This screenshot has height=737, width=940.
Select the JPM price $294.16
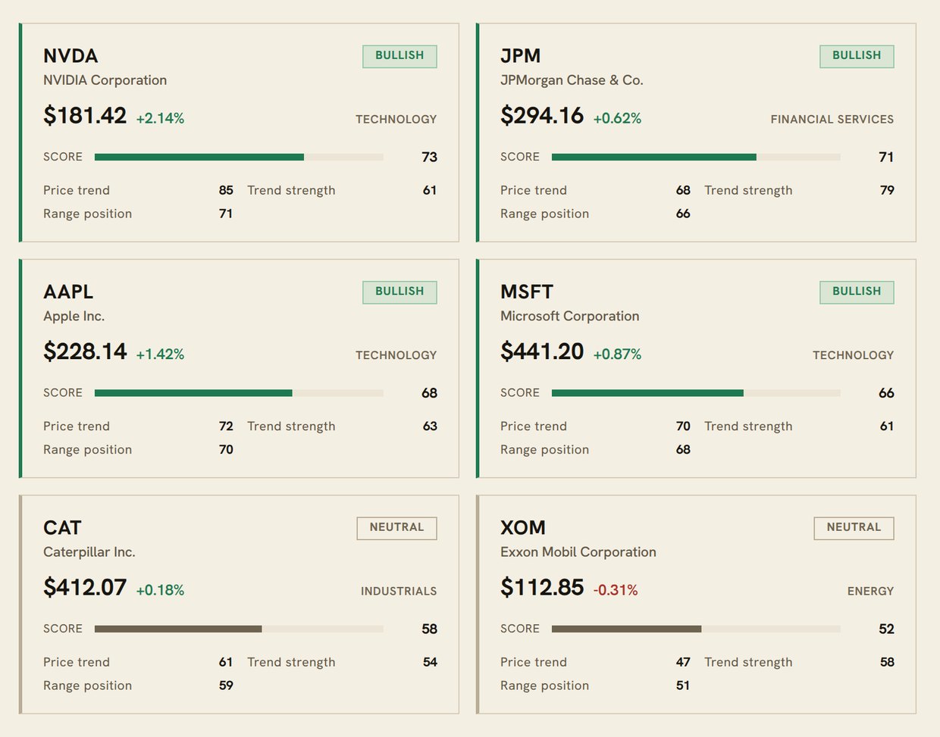pyautogui.click(x=542, y=116)
